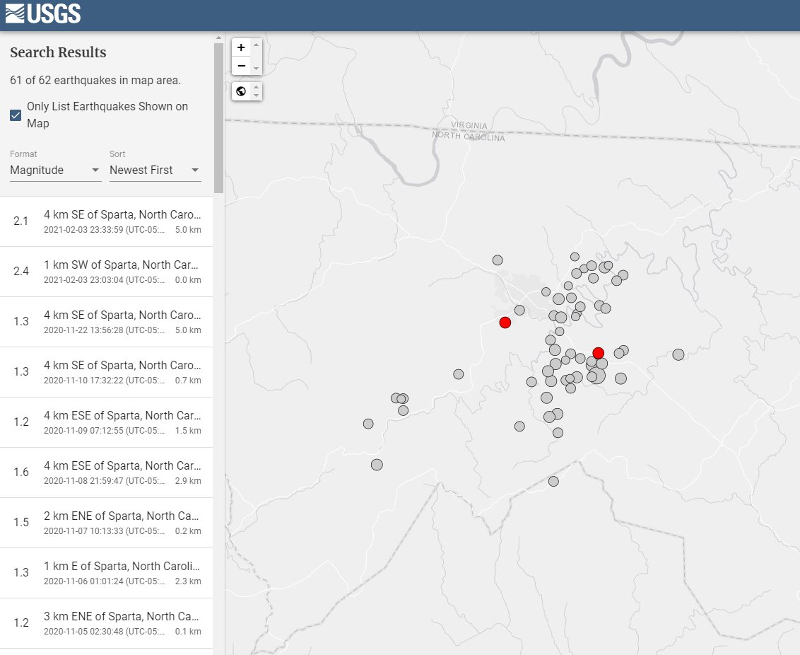Click the search results list scrollbar
This screenshot has width=800, height=655.
[218, 117]
